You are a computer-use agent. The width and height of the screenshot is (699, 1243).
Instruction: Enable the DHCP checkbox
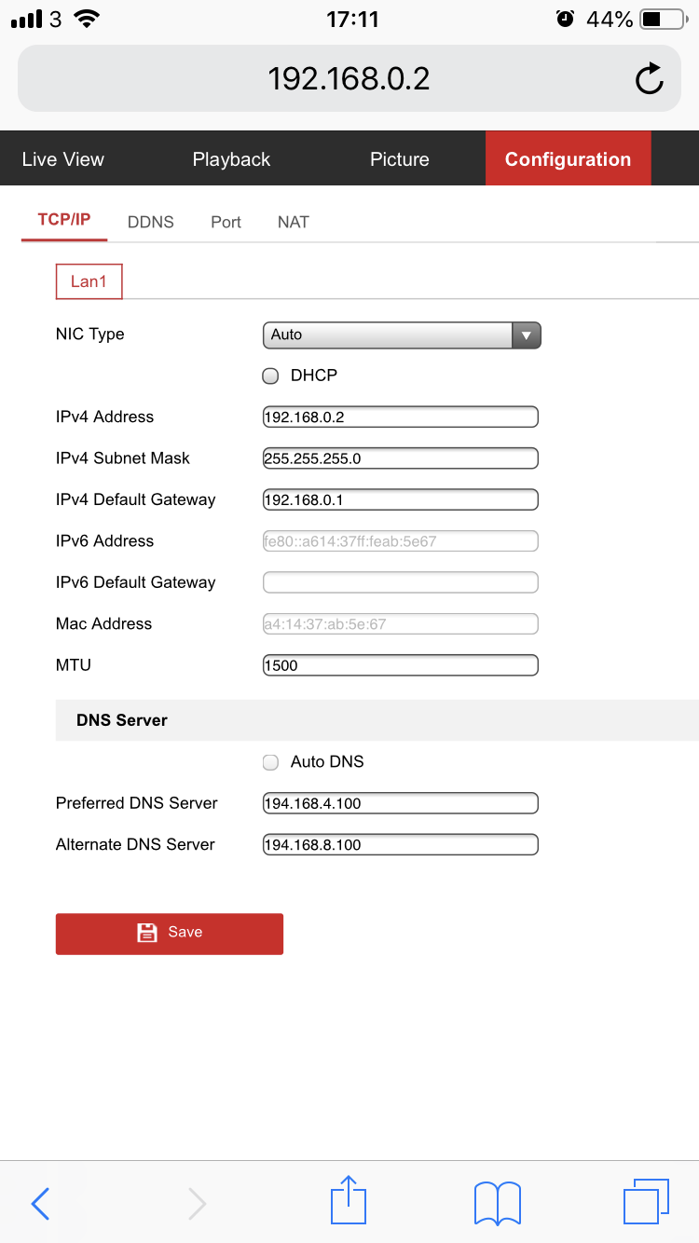[x=271, y=376]
